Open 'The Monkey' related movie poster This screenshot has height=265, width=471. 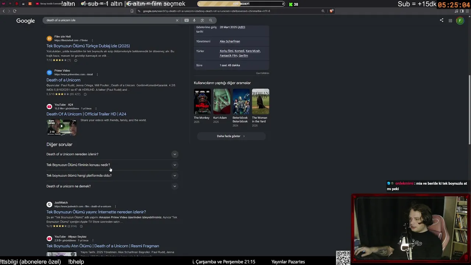point(202,102)
